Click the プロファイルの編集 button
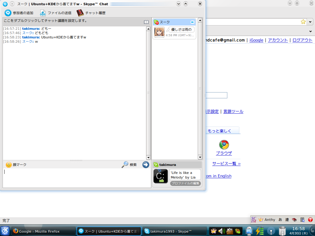The image size is (315, 236). [x=185, y=183]
